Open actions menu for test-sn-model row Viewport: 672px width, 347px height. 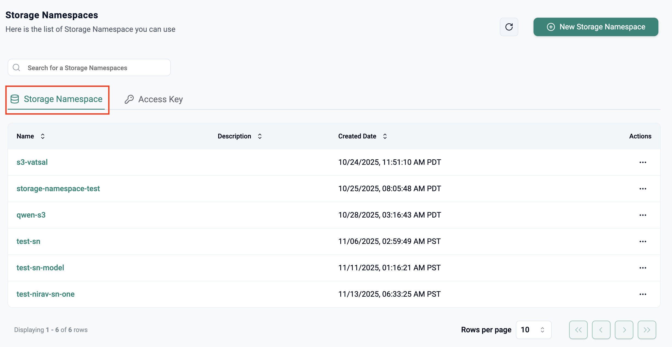point(643,268)
